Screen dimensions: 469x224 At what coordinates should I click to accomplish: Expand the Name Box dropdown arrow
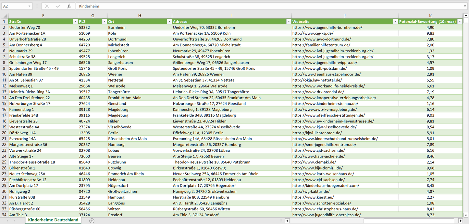tap(29, 6)
